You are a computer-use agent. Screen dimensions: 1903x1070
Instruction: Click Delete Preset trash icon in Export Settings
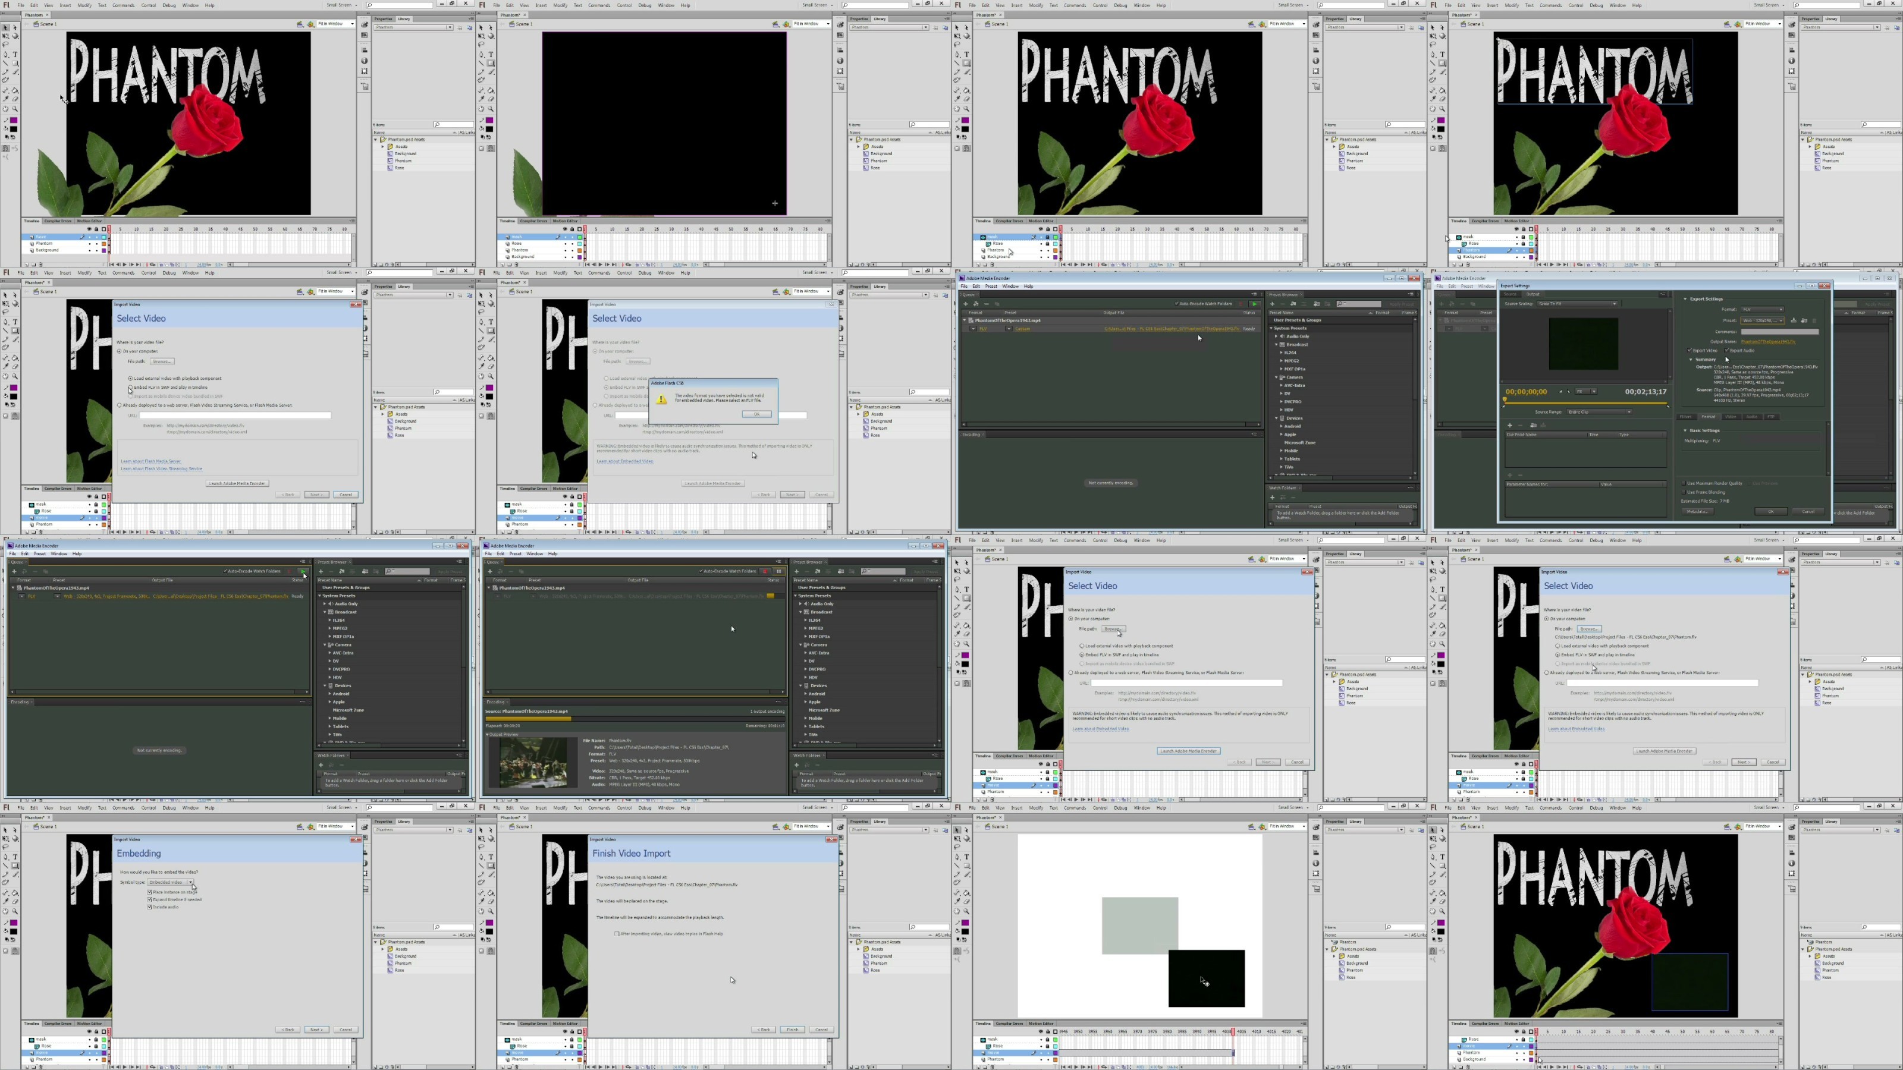point(1815,320)
